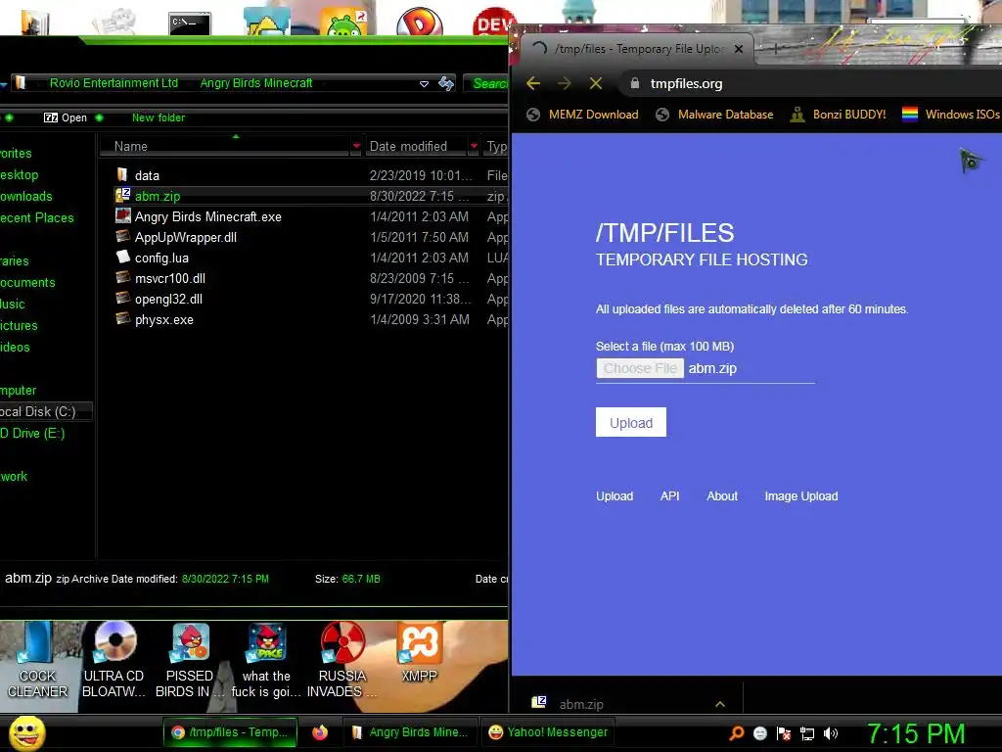
Task: Select the abm.zip file in Explorer
Action: (158, 196)
